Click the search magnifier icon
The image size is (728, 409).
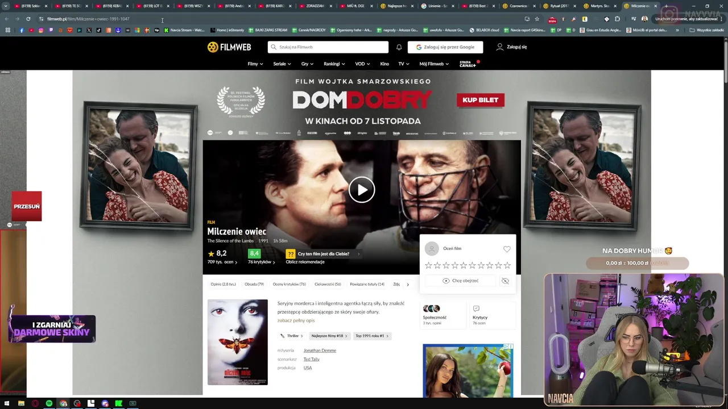(x=274, y=47)
